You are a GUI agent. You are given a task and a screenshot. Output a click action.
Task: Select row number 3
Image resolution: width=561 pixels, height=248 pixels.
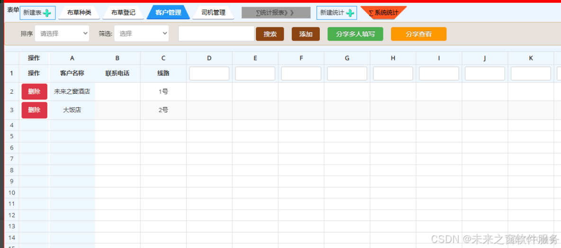tap(12, 110)
